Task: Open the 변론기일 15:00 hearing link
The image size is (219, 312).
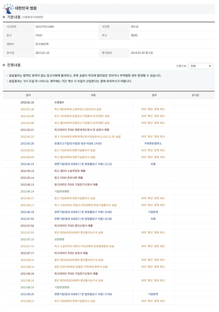Action: (83, 212)
